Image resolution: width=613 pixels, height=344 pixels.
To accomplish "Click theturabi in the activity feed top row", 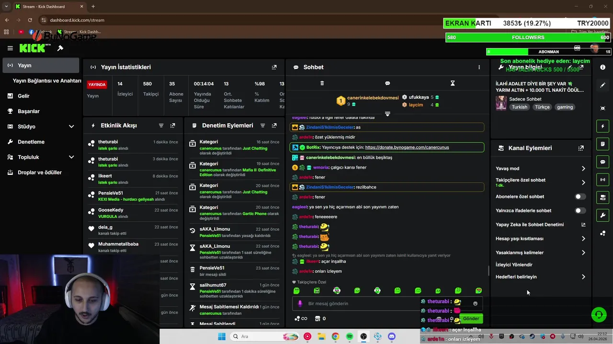I will coord(108,142).
